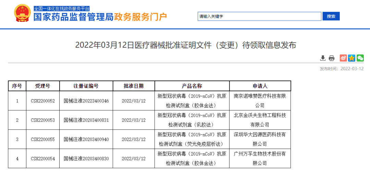Open 国家药品监督管理局政务服务门户 site title
370x175 pixels.
[100, 17]
